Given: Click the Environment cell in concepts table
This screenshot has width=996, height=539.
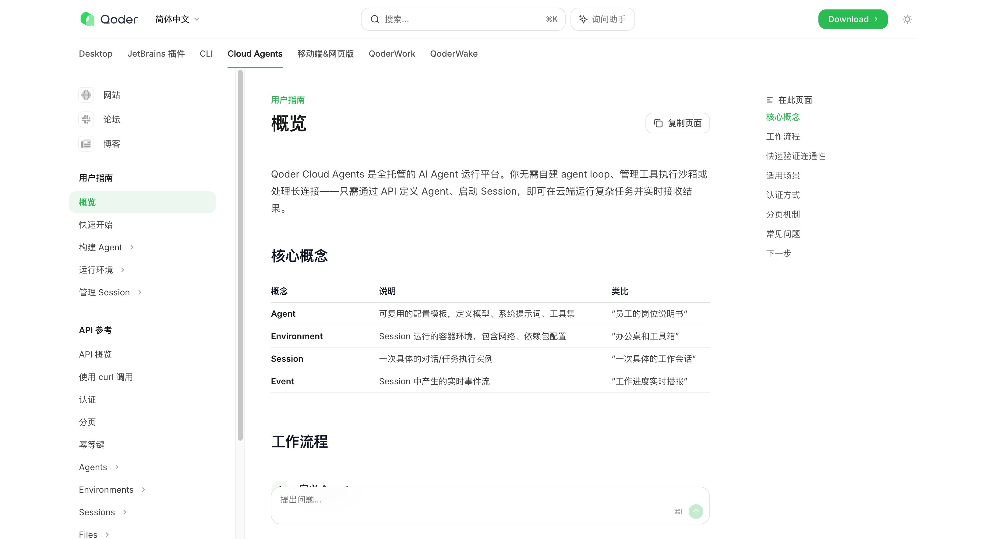Looking at the screenshot, I should pos(297,336).
